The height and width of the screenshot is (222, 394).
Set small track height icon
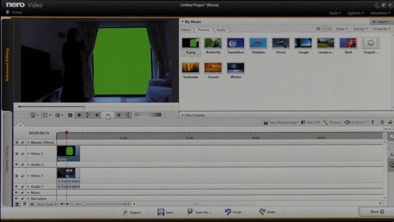tap(32, 204)
